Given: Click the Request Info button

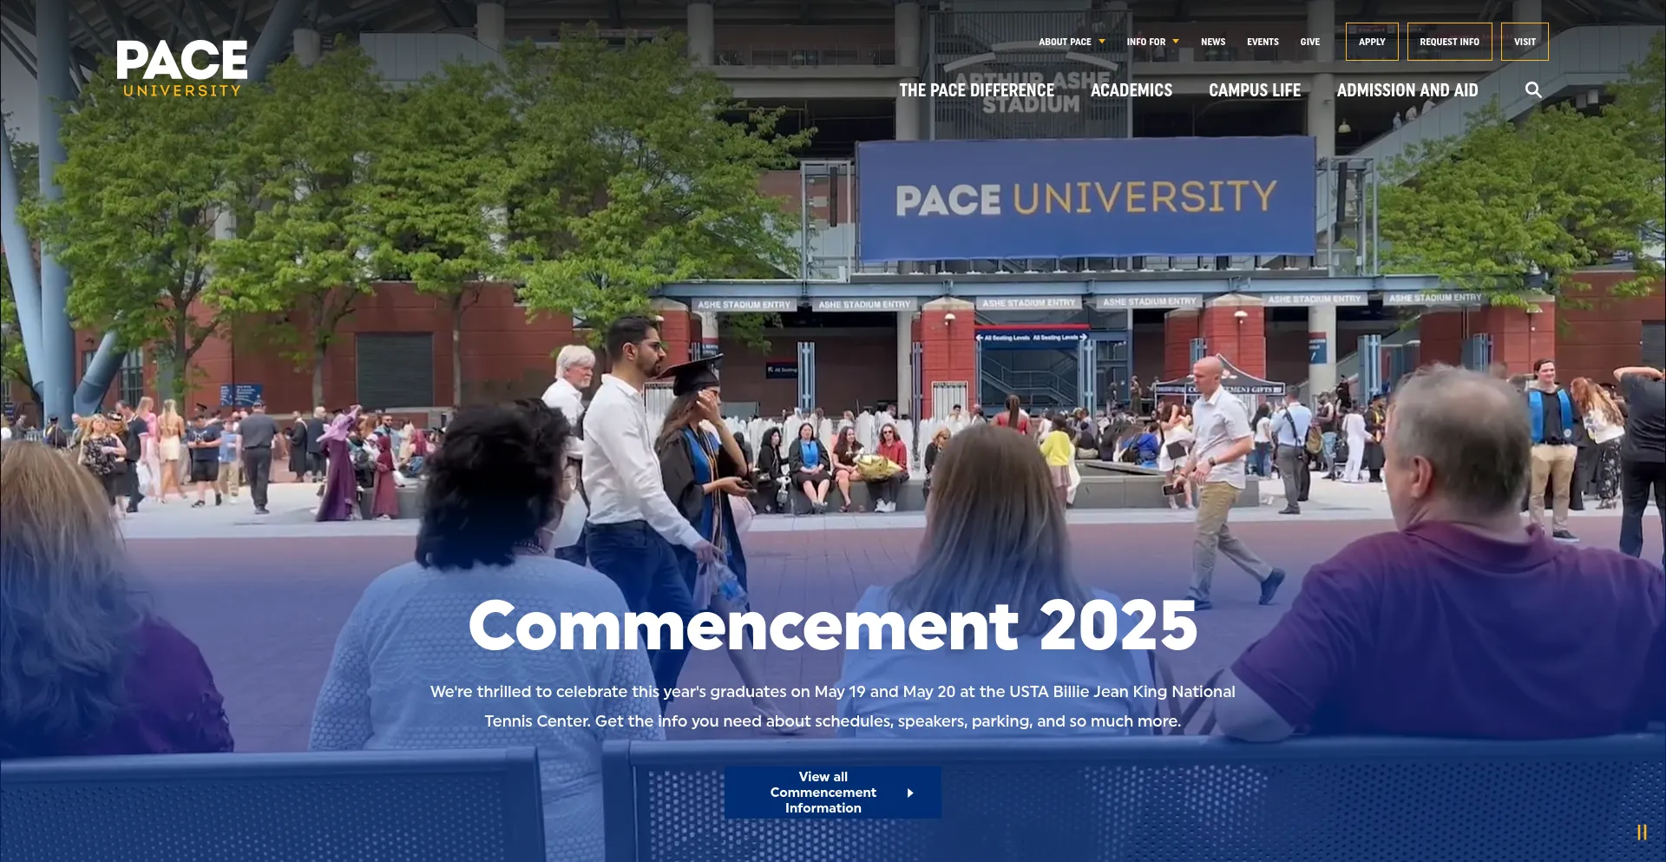Looking at the screenshot, I should coord(1449,42).
